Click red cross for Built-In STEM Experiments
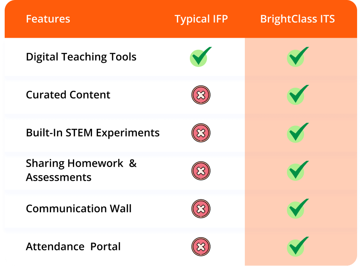This screenshot has width=361, height=266. (201, 133)
